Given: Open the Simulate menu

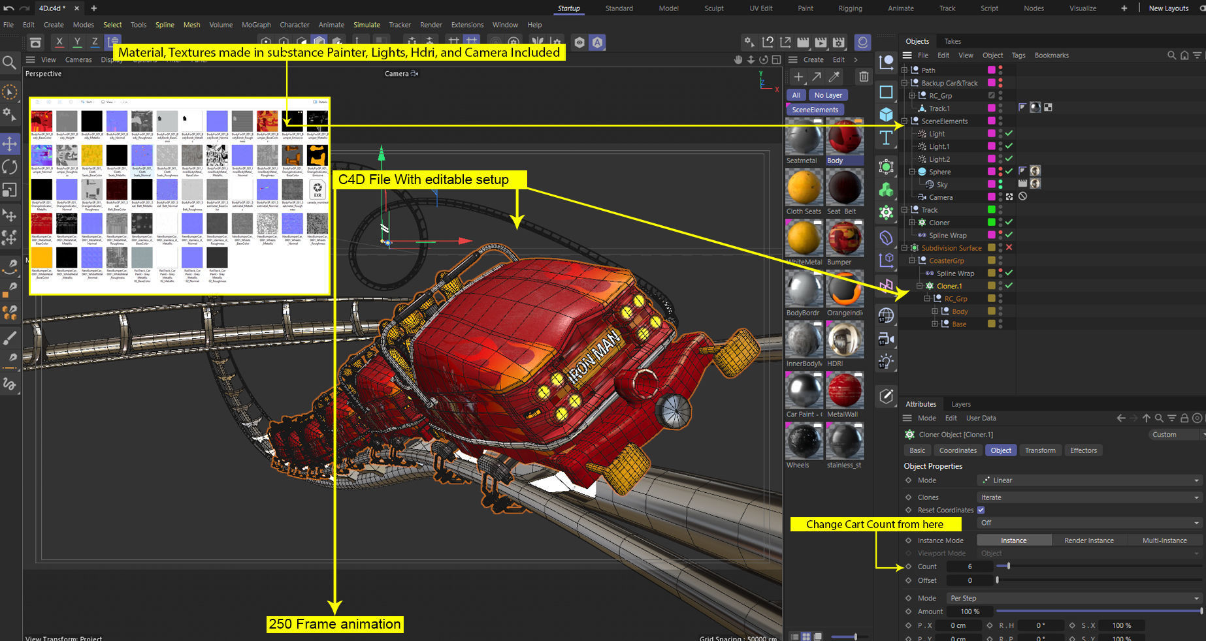Looking at the screenshot, I should (x=367, y=25).
